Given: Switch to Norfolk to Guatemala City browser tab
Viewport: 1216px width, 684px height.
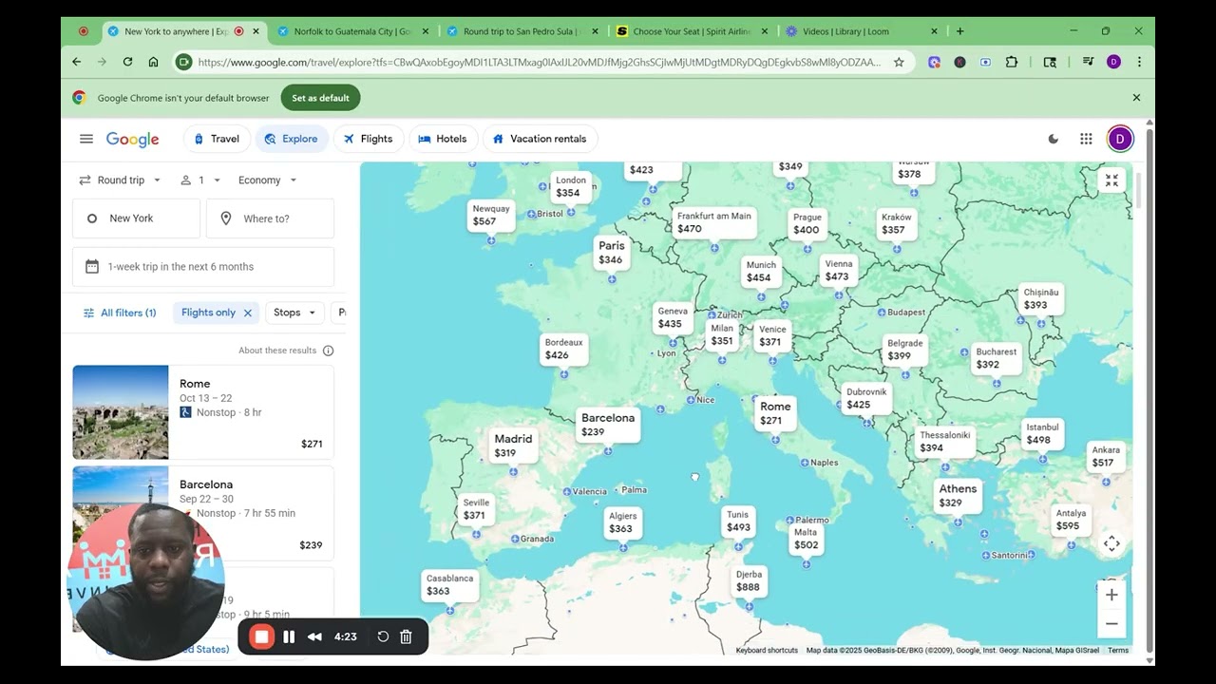Looking at the screenshot, I should pos(351,31).
